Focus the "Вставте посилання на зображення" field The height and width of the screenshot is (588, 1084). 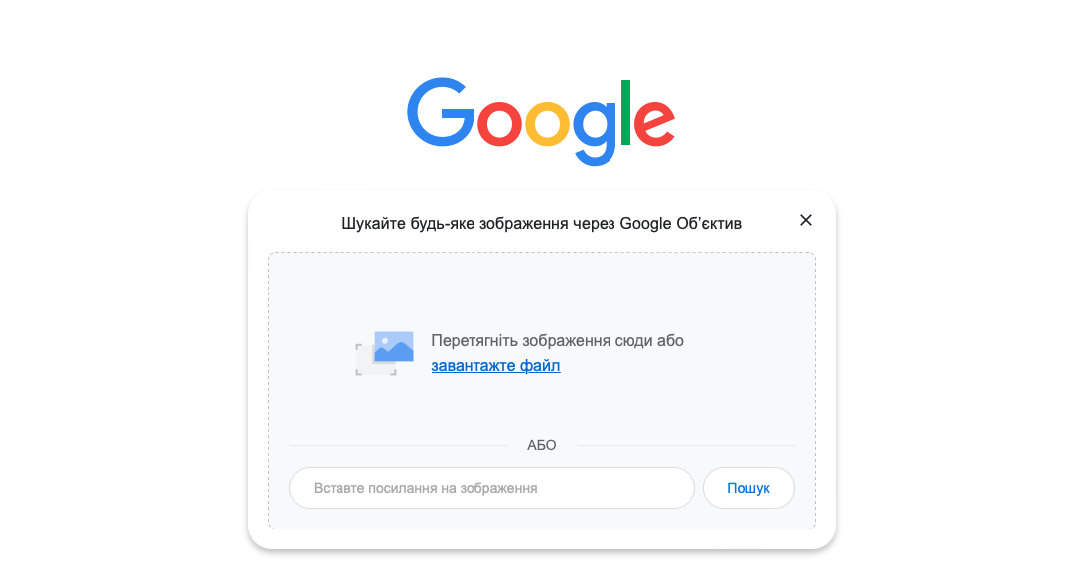coord(491,488)
